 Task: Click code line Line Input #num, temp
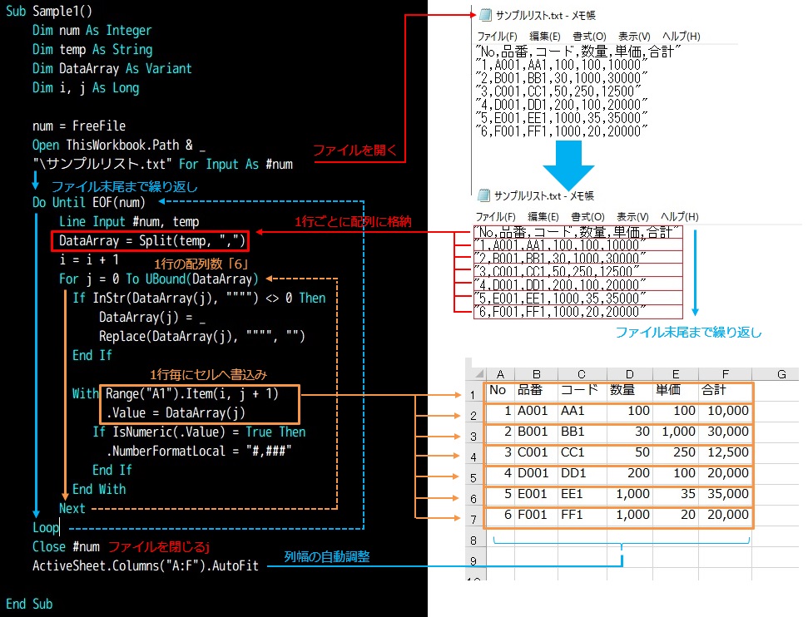[129, 221]
